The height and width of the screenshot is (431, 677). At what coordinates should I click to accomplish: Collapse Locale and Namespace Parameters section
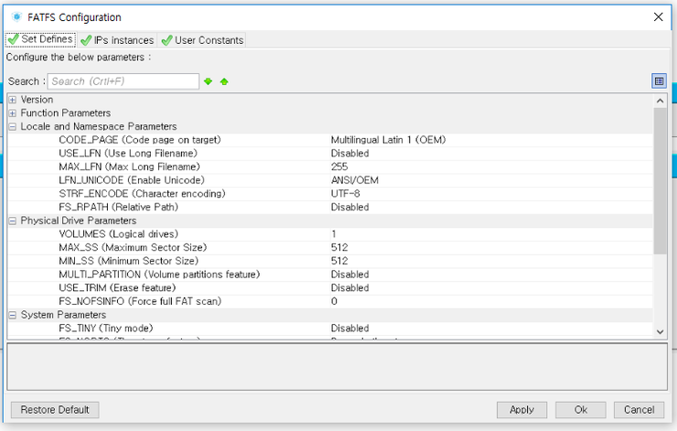point(13,126)
